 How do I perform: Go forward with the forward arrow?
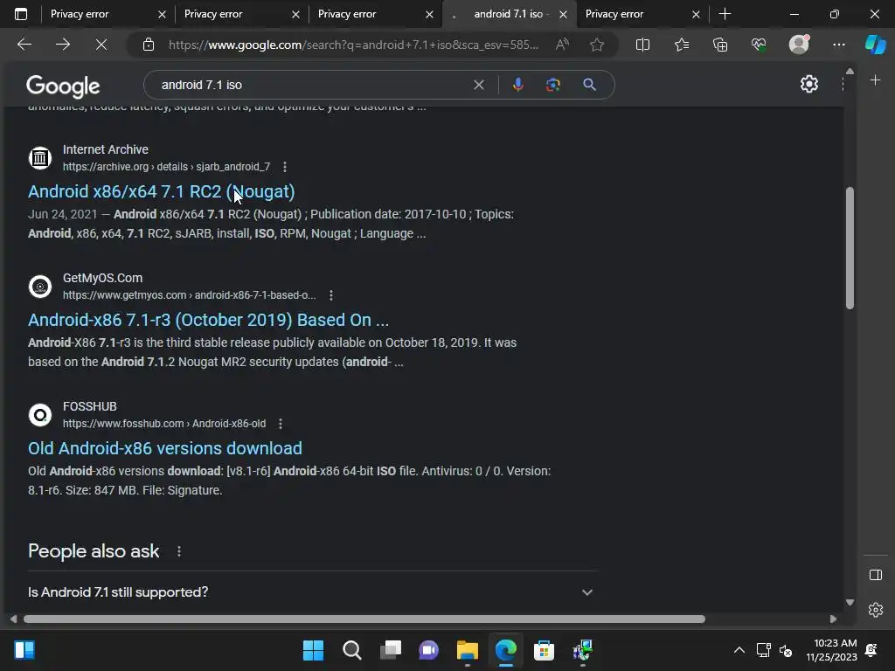63,45
